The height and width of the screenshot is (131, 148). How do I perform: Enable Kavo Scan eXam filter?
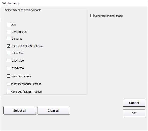click(9, 76)
